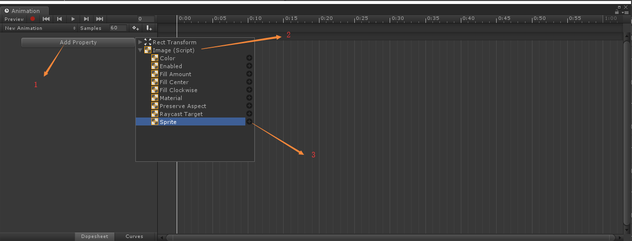Click the Image (Script) component icon

point(148,50)
